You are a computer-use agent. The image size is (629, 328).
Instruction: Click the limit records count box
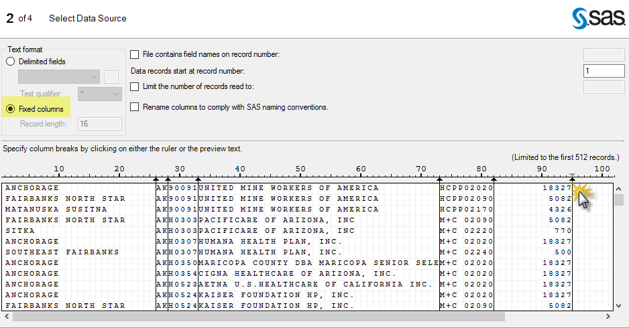tap(604, 87)
